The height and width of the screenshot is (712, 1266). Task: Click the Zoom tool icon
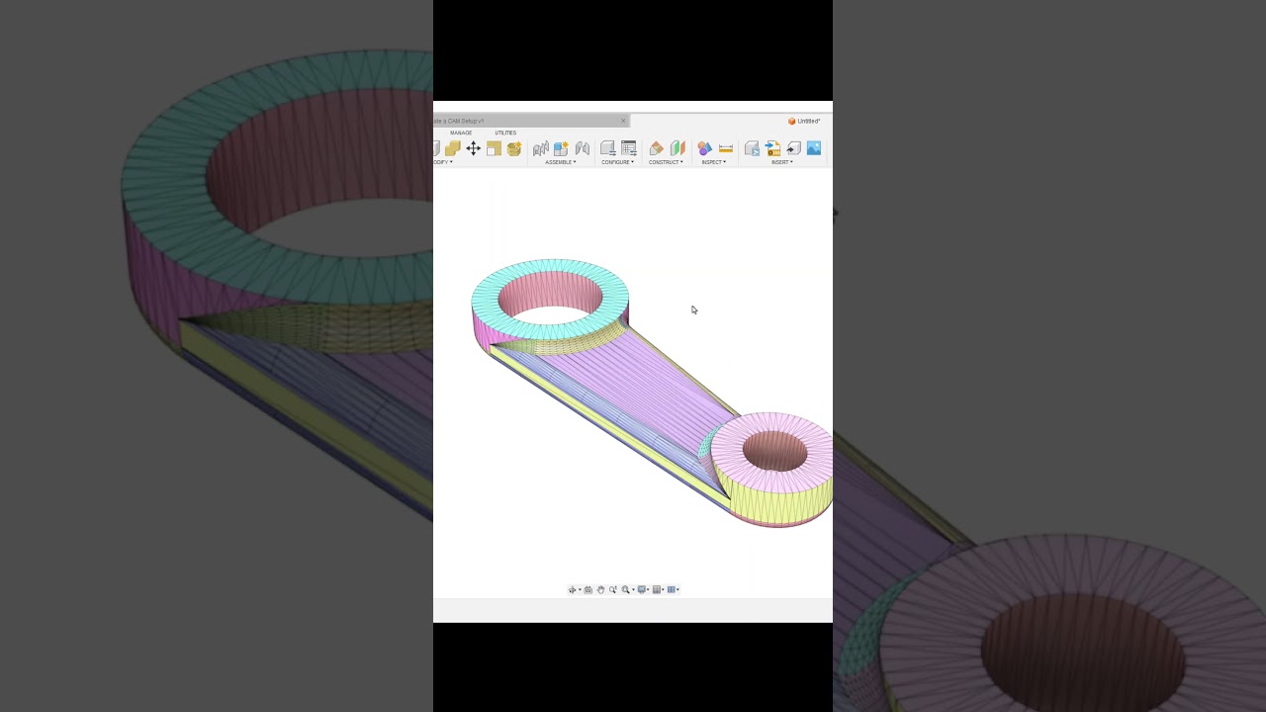pos(613,589)
